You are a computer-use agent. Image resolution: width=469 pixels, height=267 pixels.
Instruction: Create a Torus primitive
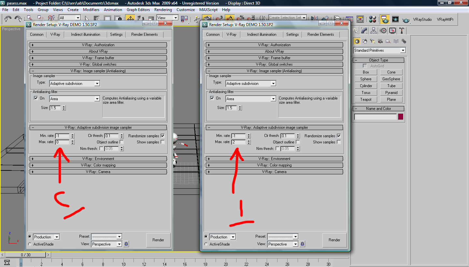[x=366, y=93]
